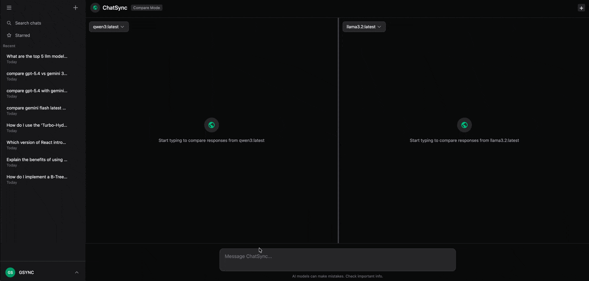The height and width of the screenshot is (281, 589).
Task: Click the GSYNC username label
Action: click(27, 273)
